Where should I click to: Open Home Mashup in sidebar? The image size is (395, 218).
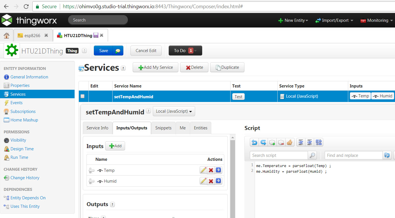tap(24, 120)
